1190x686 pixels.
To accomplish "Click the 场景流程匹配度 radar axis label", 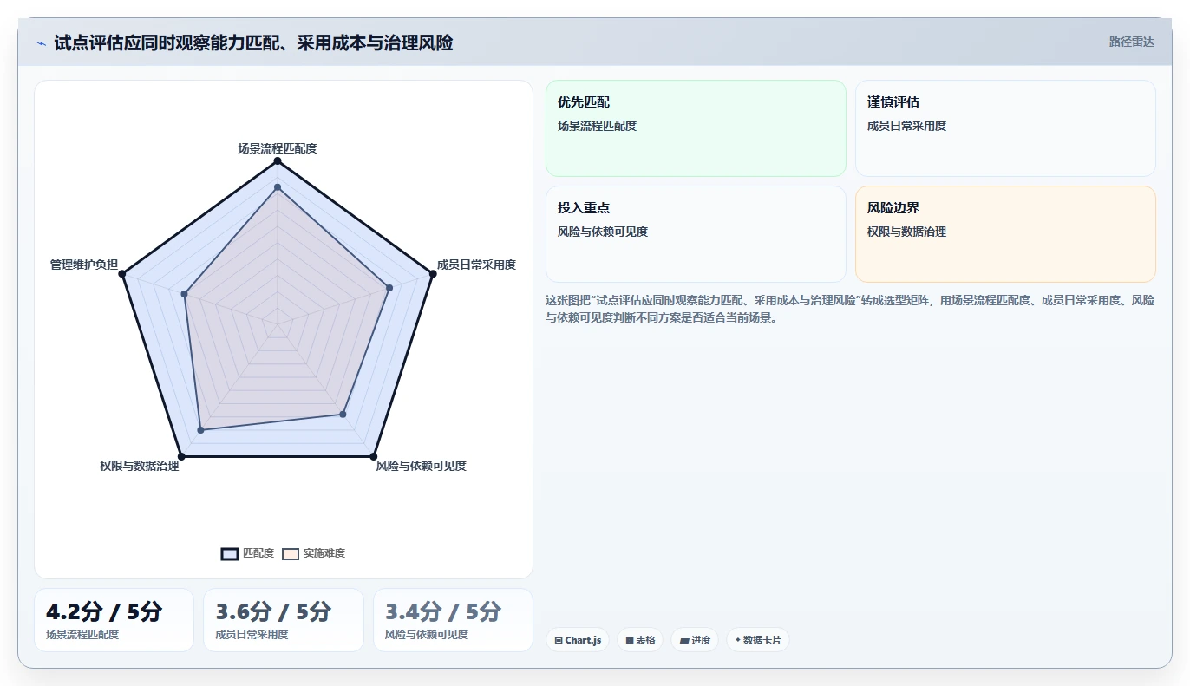I will (x=278, y=148).
